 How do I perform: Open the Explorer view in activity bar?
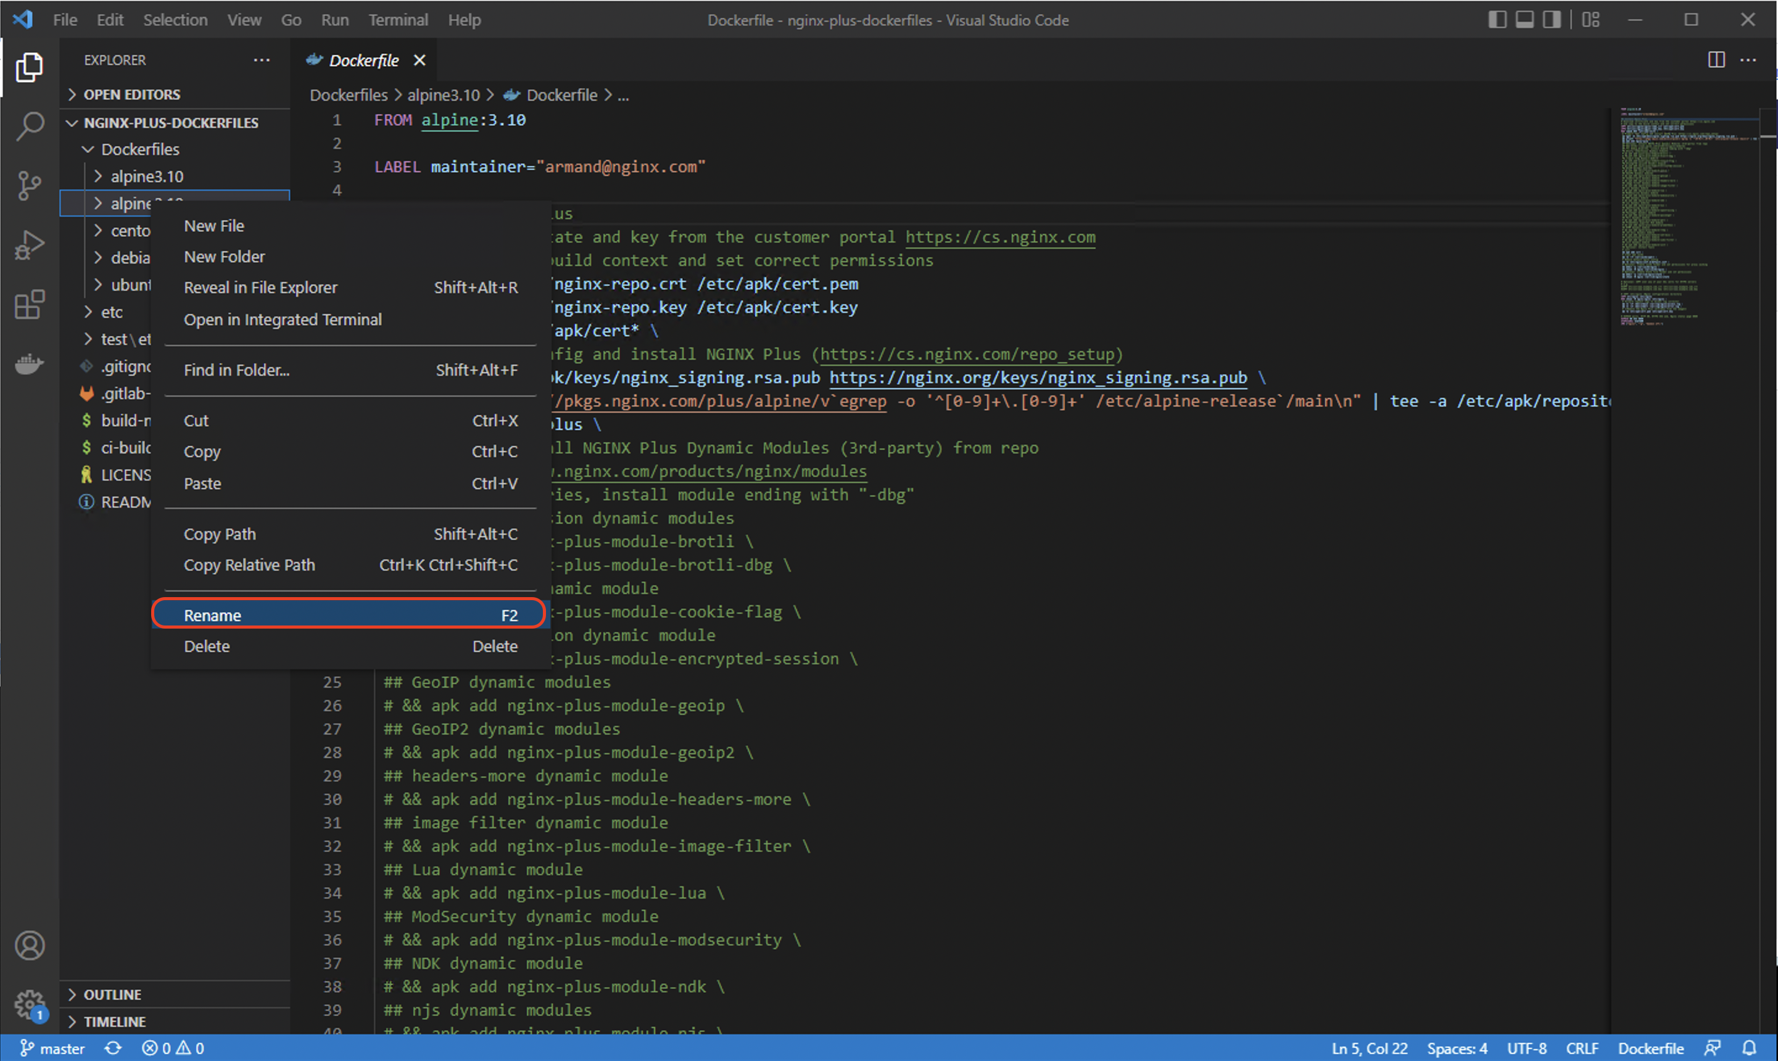[30, 67]
